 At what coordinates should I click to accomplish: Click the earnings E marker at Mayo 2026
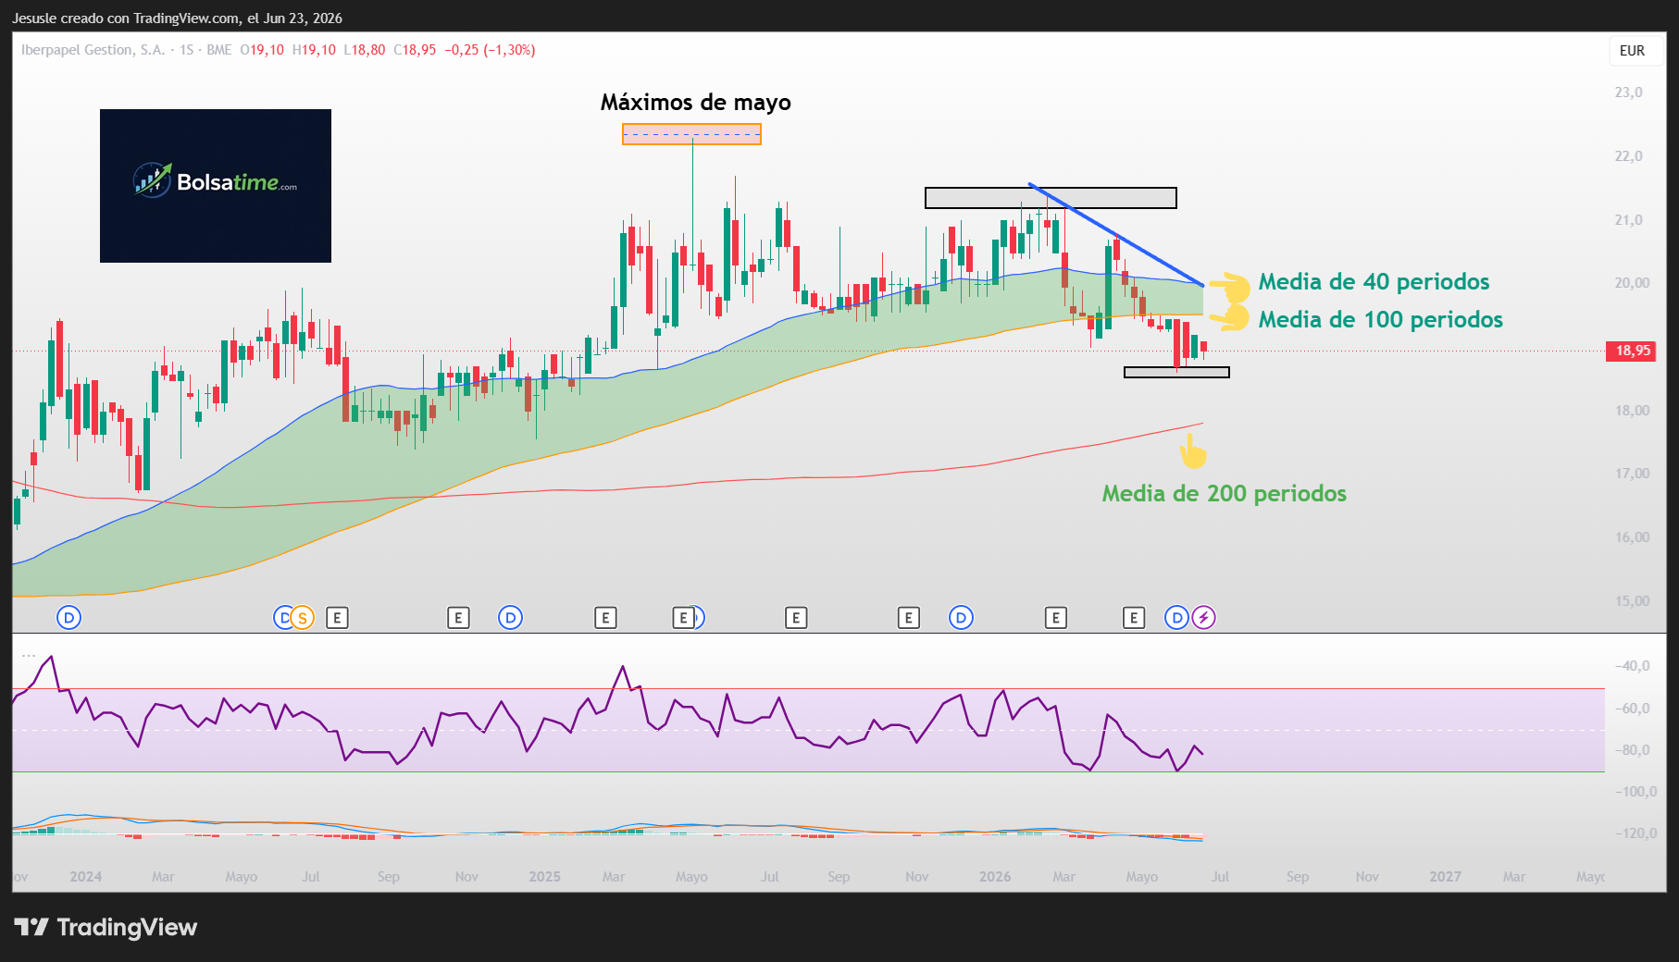coord(1134,618)
